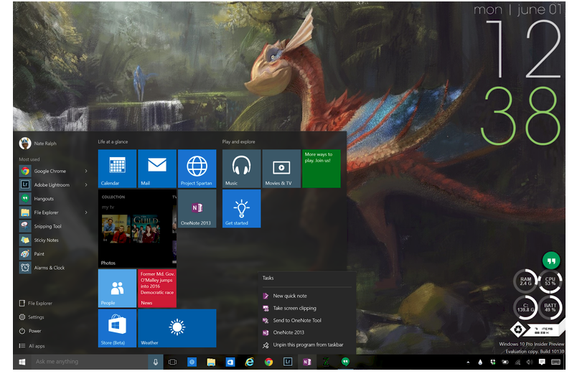
Task: Open Settings in the Start menu
Action: tap(32, 317)
